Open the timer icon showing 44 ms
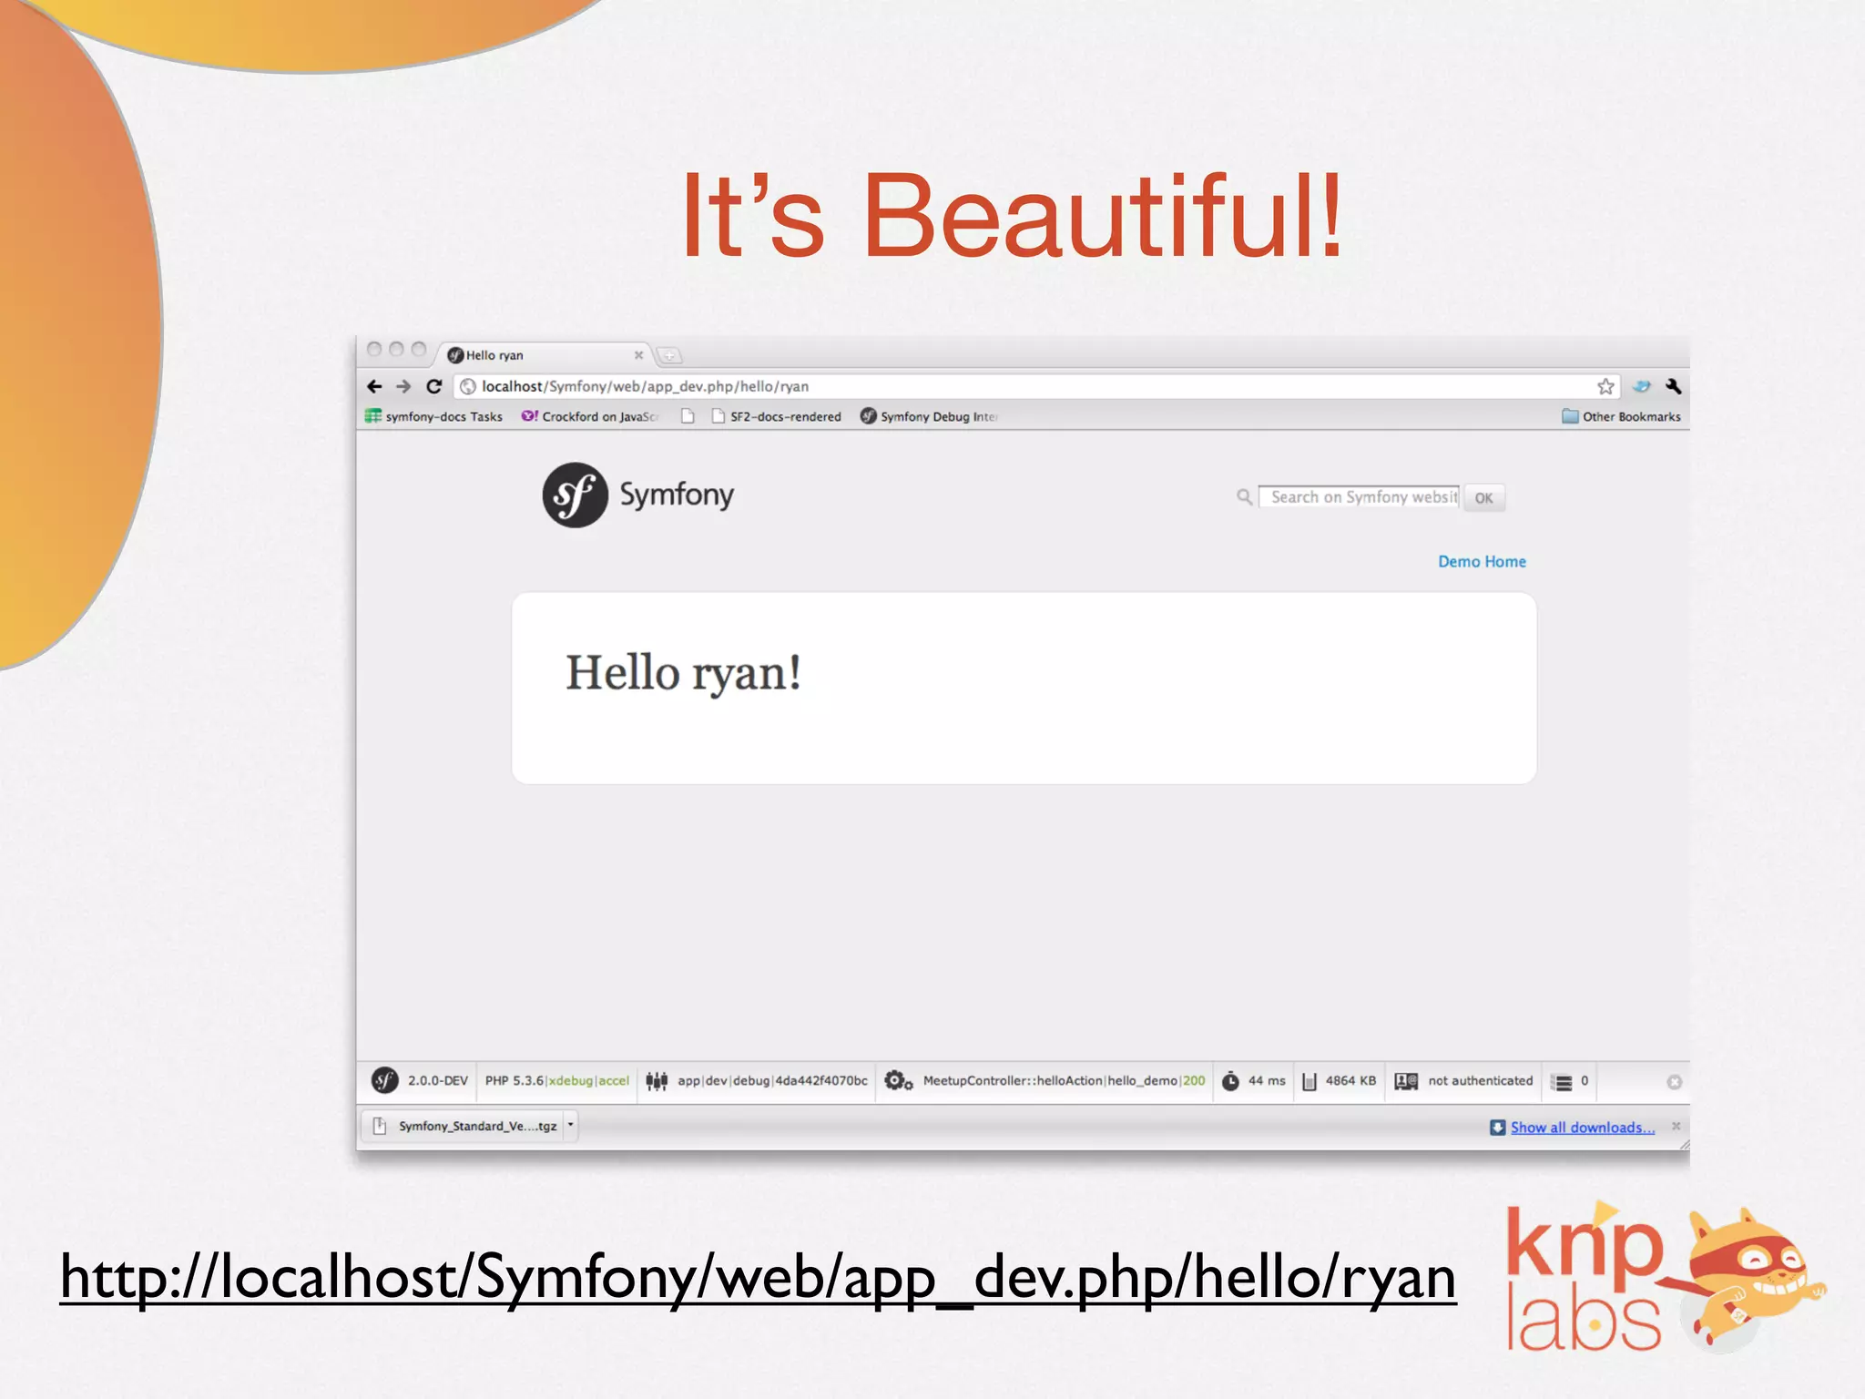This screenshot has width=1865, height=1399. pos(1229,1081)
